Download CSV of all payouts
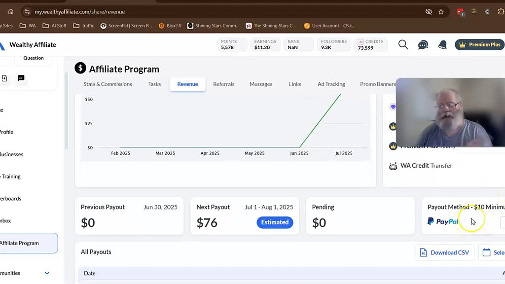 tap(444, 253)
